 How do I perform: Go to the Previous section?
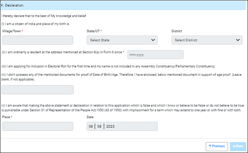pyautogui.click(x=217, y=146)
